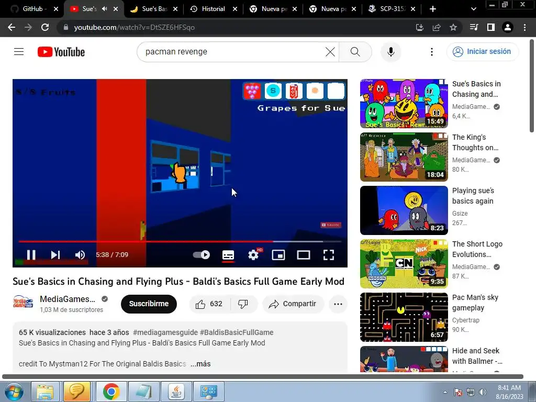Screen dimensions: 536x402
Task: Switch to theater mode view
Action: click(304, 255)
